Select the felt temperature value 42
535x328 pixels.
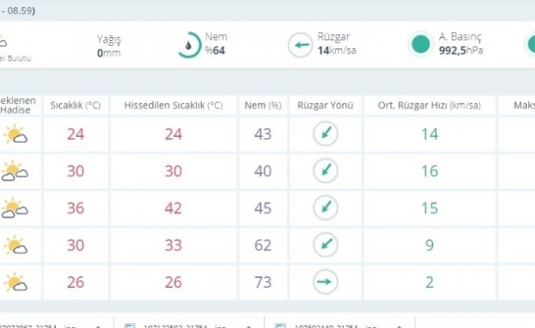[x=173, y=207]
